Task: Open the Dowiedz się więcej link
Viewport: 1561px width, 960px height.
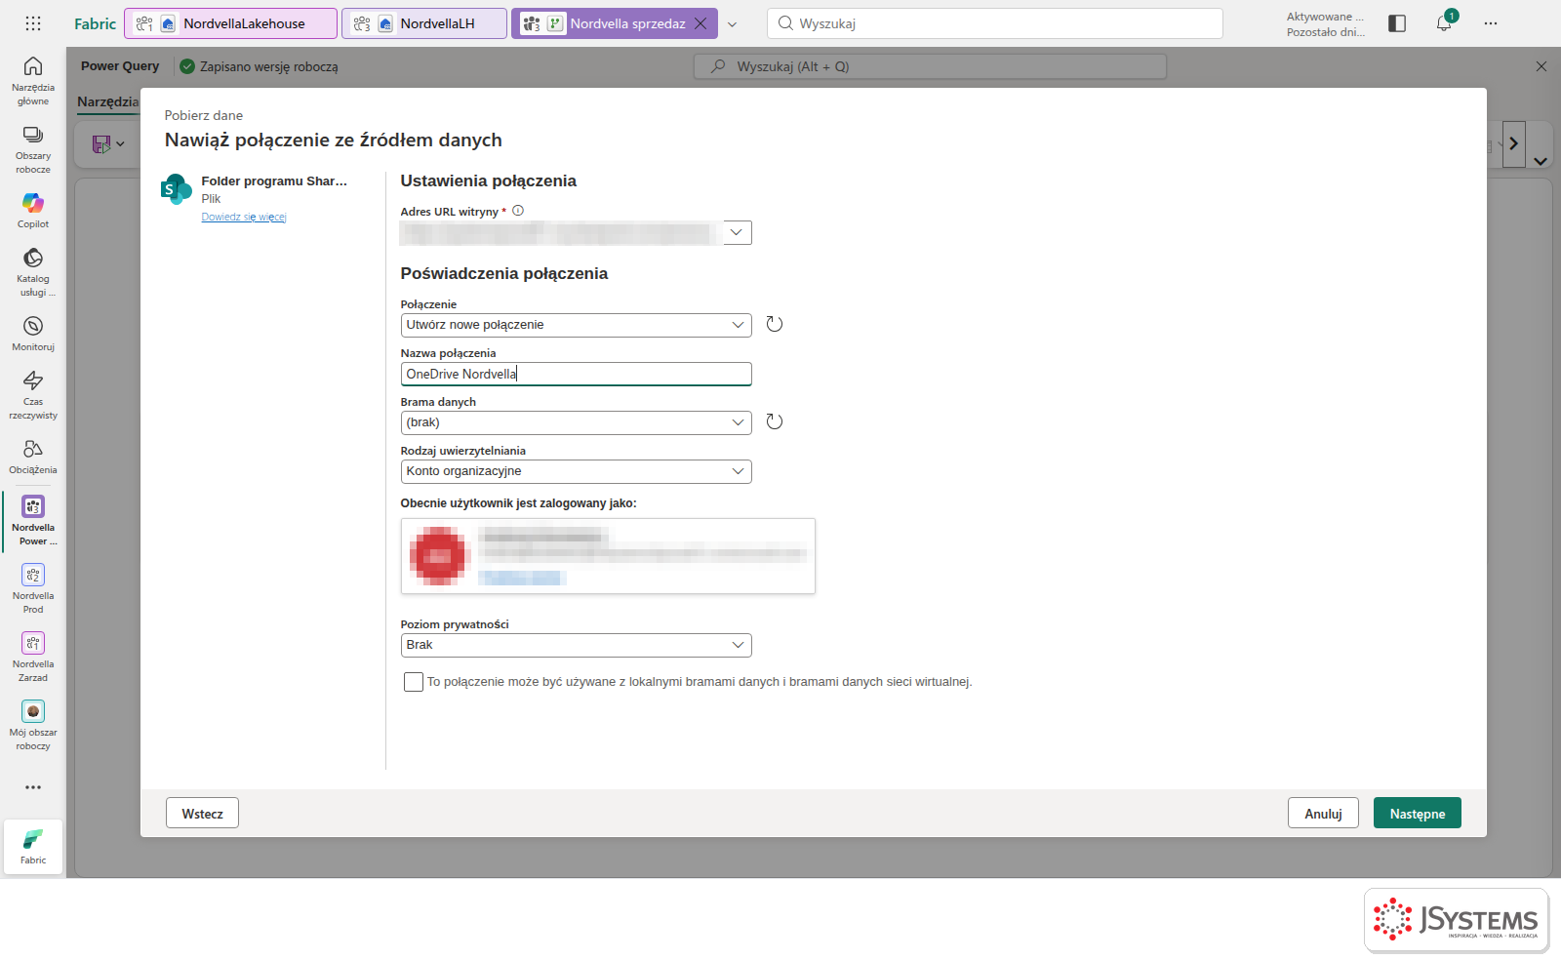Action: (x=244, y=217)
